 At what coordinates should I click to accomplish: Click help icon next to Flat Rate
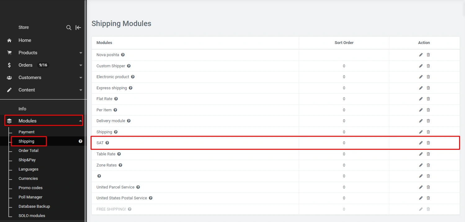tap(116, 99)
